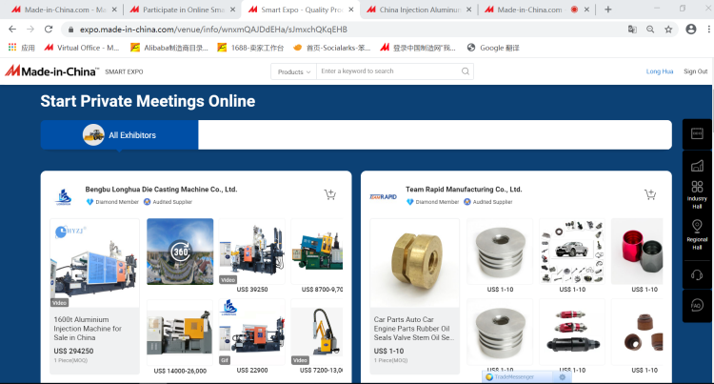Viewport: 714px width, 384px height.
Task: Open Industry Hall from sidebar
Action: pos(697,194)
